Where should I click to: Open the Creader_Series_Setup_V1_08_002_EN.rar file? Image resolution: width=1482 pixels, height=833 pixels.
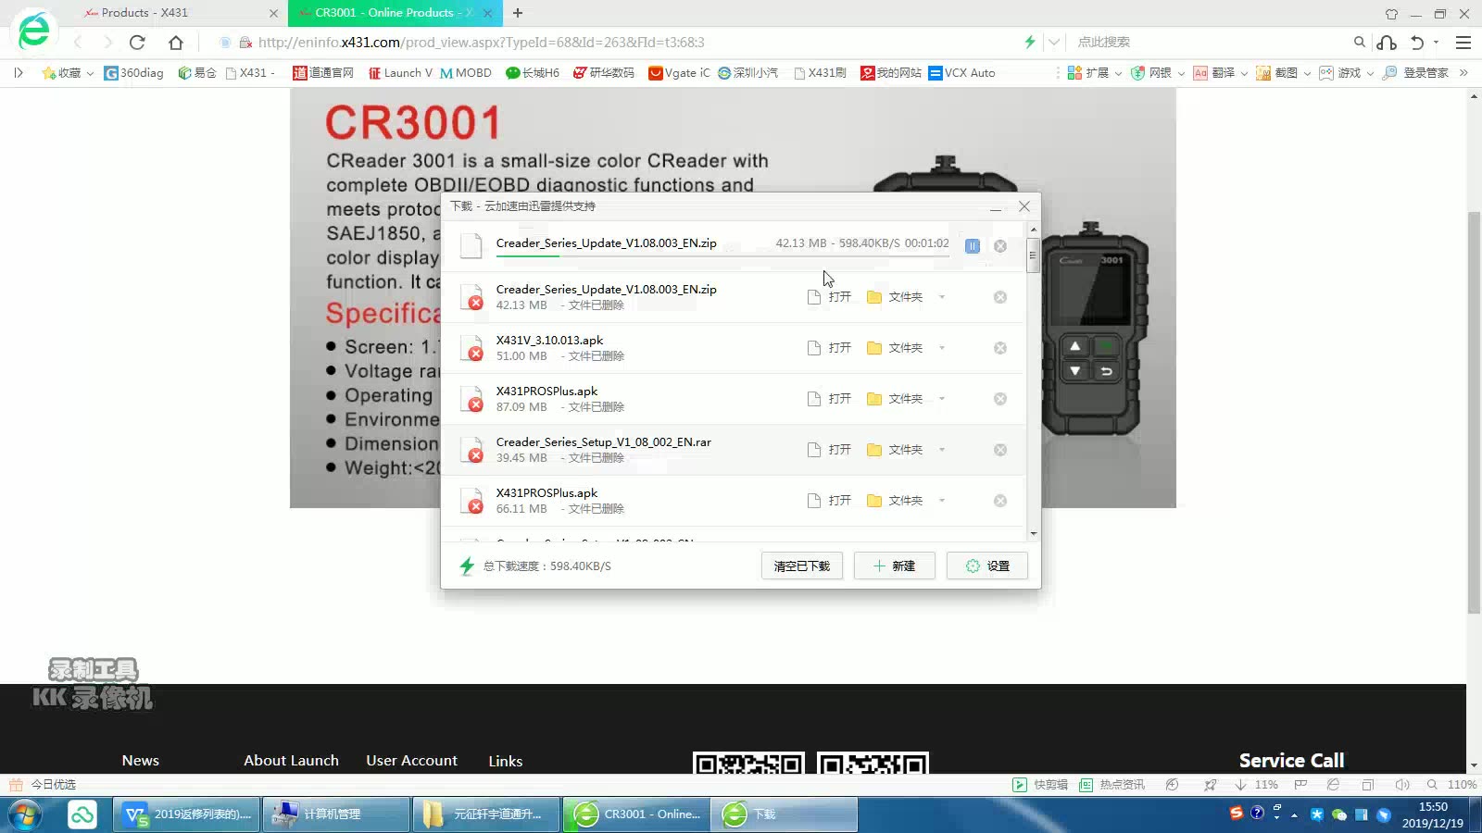(829, 450)
